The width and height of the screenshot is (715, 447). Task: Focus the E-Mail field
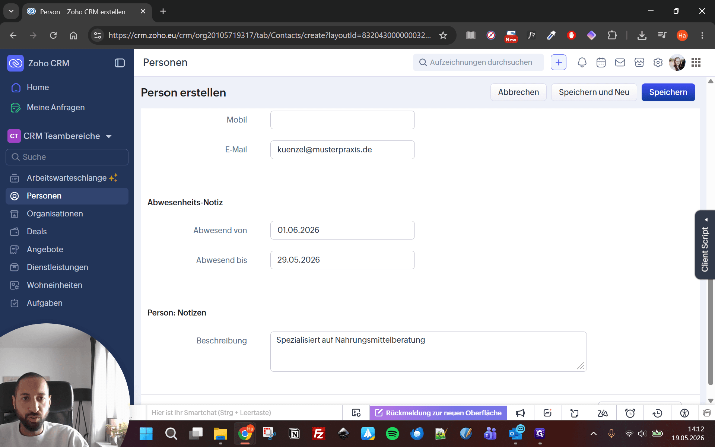tap(342, 150)
